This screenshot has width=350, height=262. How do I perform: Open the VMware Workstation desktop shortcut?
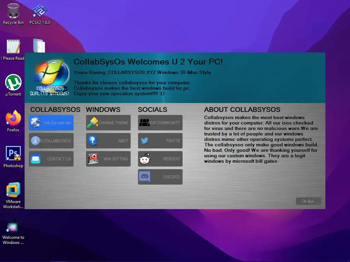13,195
